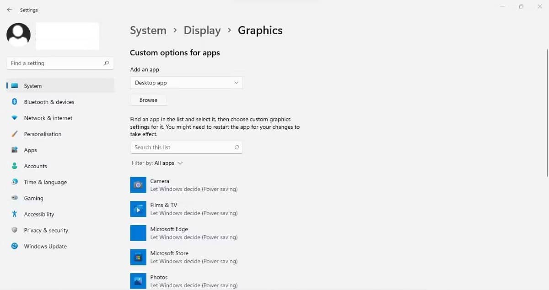The image size is (549, 290).
Task: Click the Search this list field
Action: [183, 147]
